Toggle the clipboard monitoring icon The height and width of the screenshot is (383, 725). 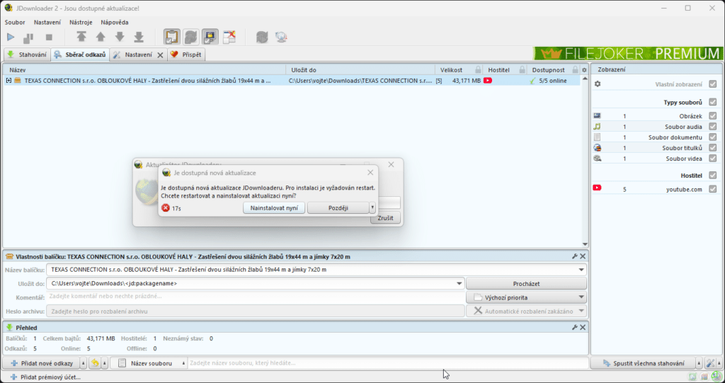click(x=171, y=37)
